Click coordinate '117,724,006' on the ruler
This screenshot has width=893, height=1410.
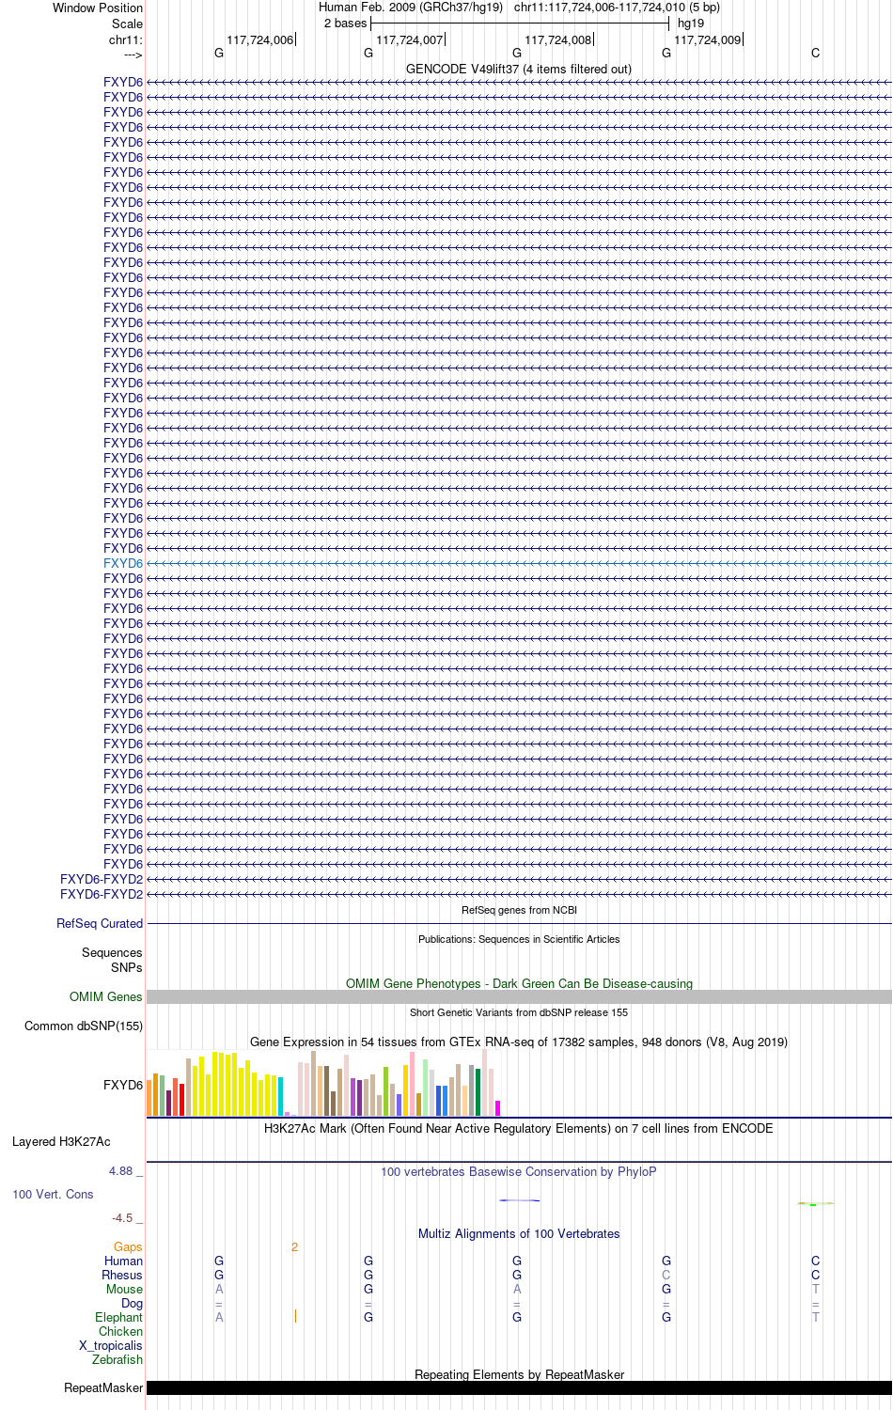260,39
